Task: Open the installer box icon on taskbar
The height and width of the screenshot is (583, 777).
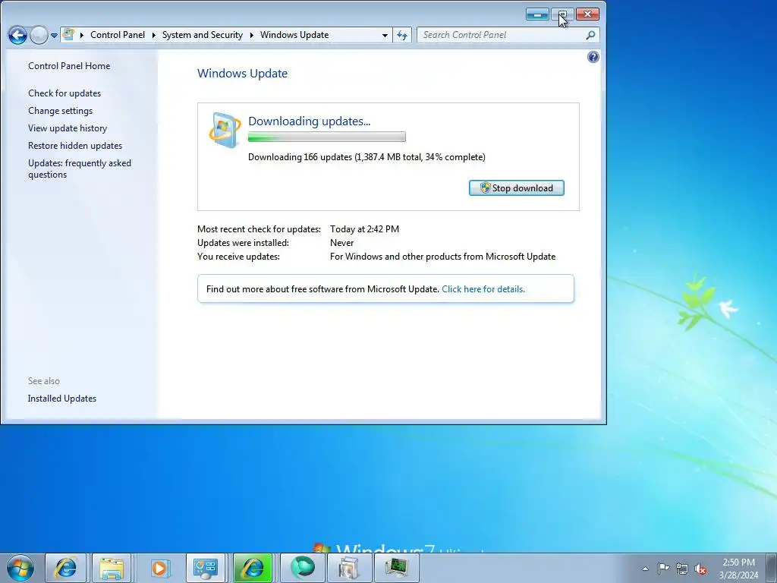Action: [x=349, y=568]
